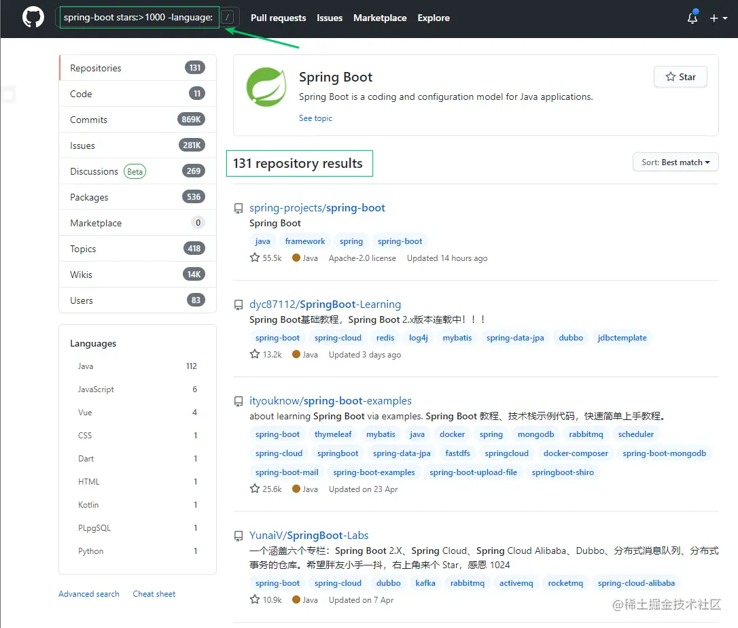Click repo icon beside YunaiV/SpringBoot-Labs
Viewport: 738px width, 628px height.
239,536
